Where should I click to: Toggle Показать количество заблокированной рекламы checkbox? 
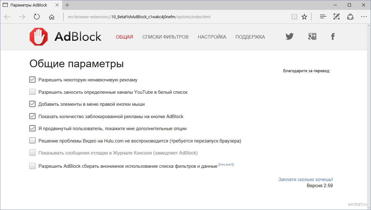32,116
